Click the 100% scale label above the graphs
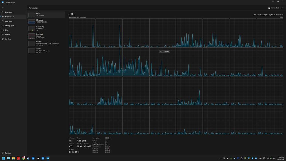Screen dimensions: 286x161 pos(282,17)
